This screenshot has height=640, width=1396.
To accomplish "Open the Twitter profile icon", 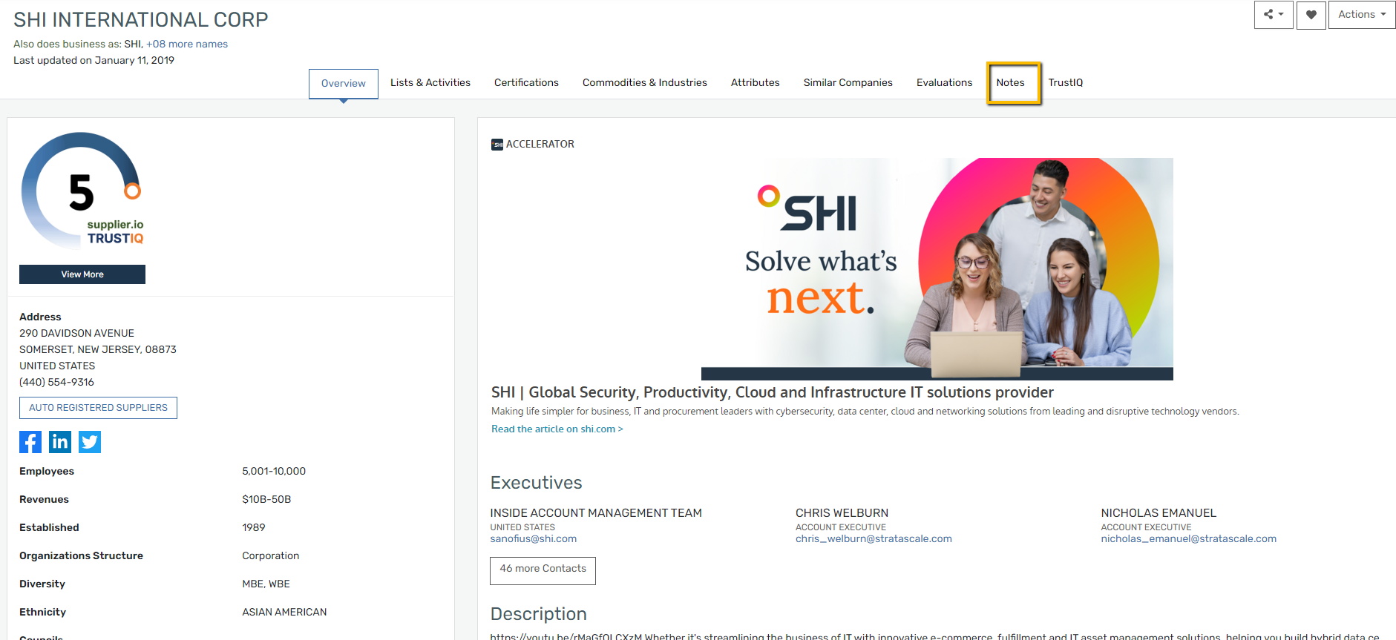I will pyautogui.click(x=90, y=442).
